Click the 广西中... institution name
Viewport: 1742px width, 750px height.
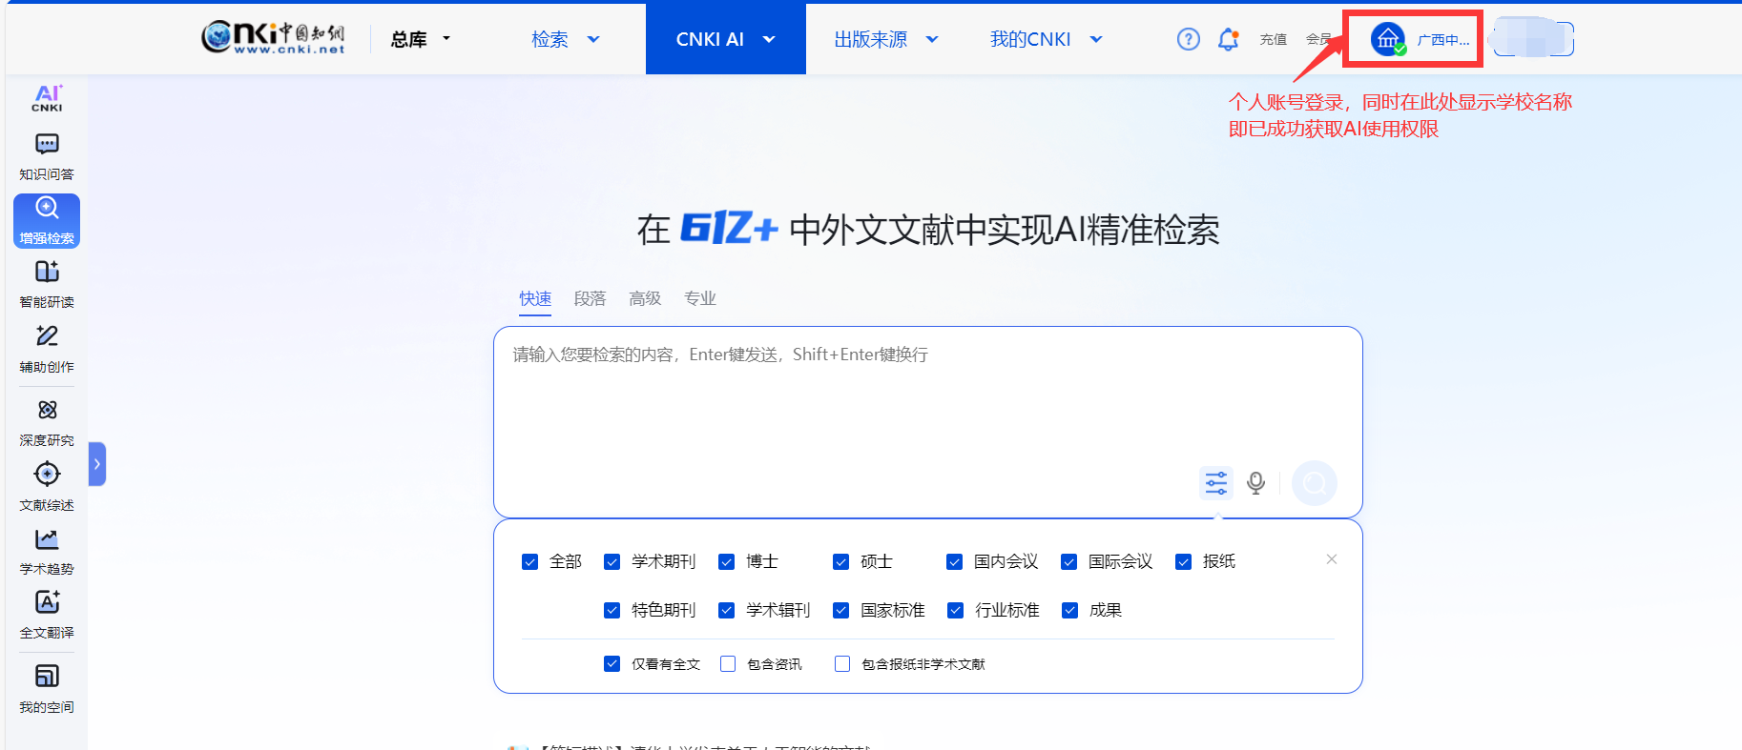click(1442, 39)
